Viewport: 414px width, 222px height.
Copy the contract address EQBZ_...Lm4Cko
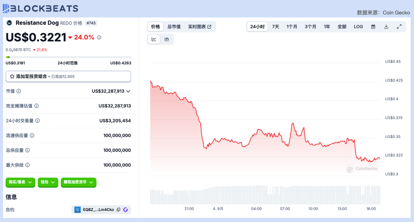[x=118, y=210]
